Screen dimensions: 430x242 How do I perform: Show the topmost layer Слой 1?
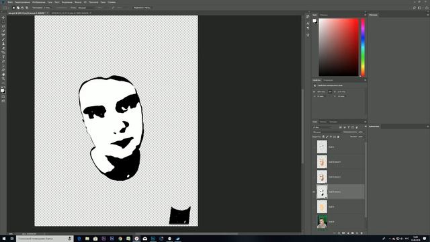tap(314, 147)
